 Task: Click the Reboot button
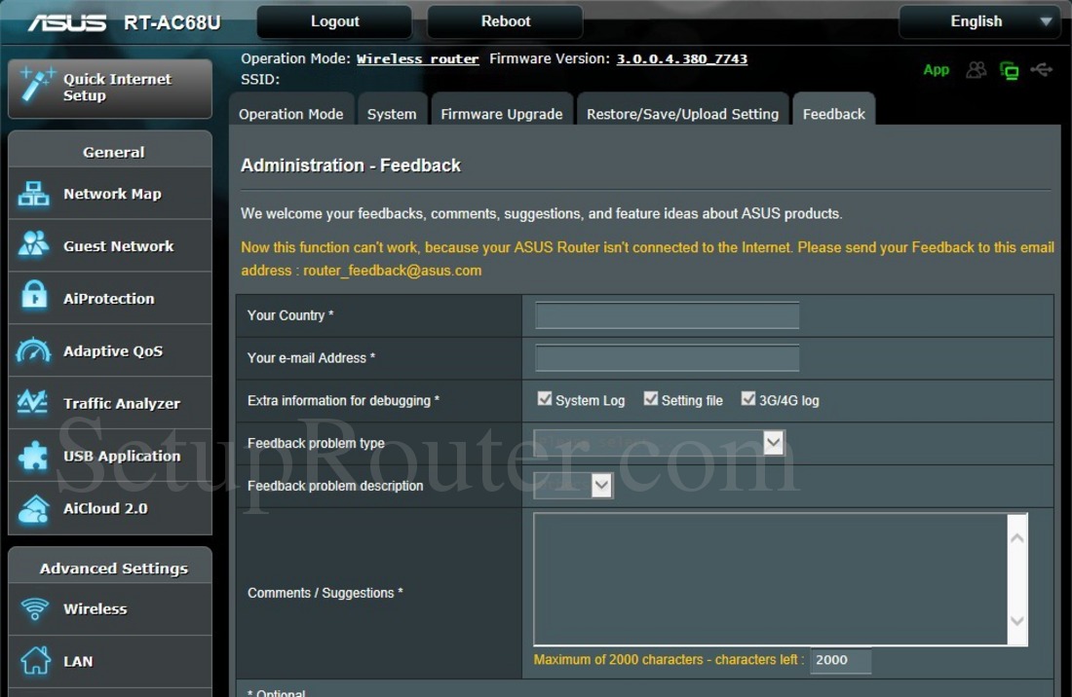(505, 21)
